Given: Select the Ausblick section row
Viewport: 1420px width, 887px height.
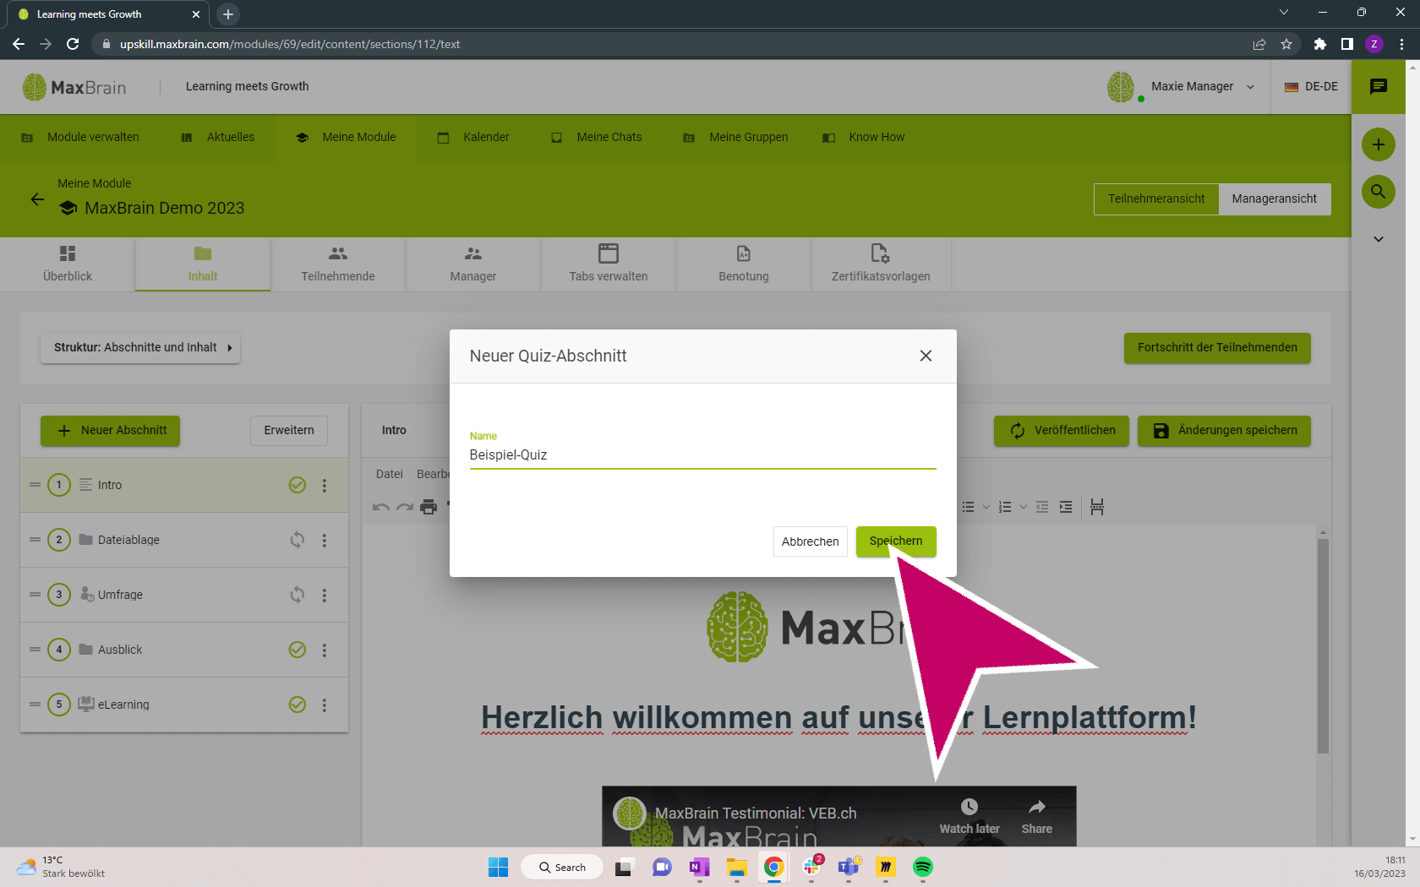Looking at the screenshot, I should click(x=184, y=650).
